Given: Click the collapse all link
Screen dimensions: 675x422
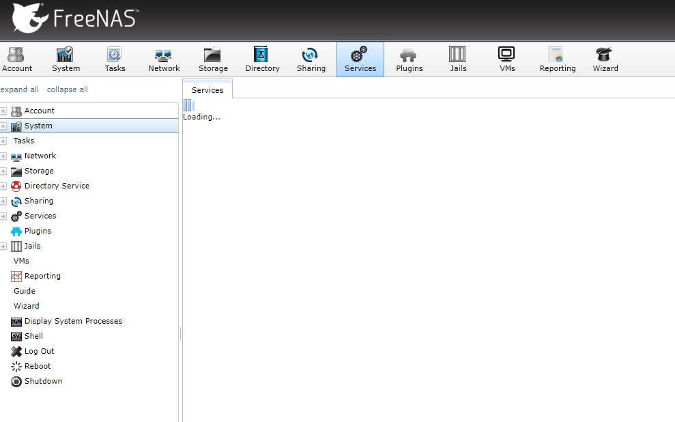Looking at the screenshot, I should 67,89.
